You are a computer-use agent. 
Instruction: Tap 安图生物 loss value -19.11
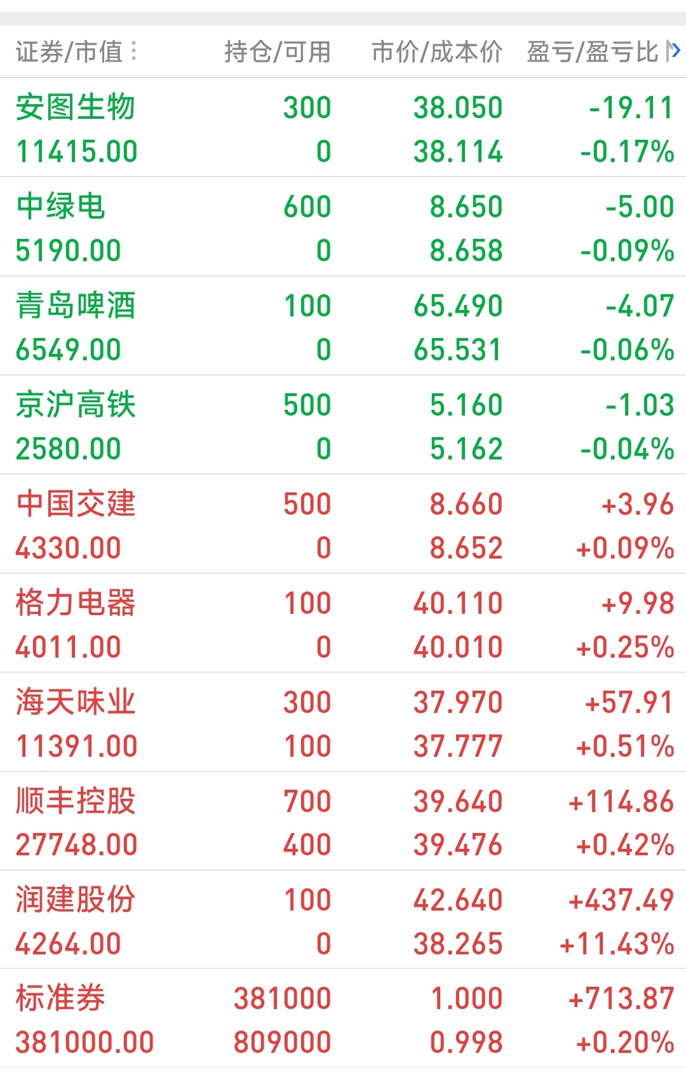631,107
